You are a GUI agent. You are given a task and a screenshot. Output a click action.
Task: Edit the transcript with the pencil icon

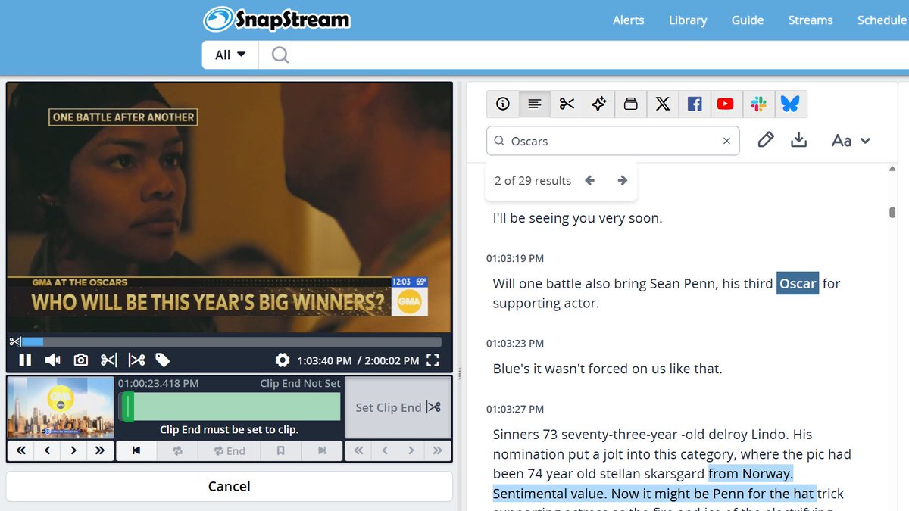[765, 139]
